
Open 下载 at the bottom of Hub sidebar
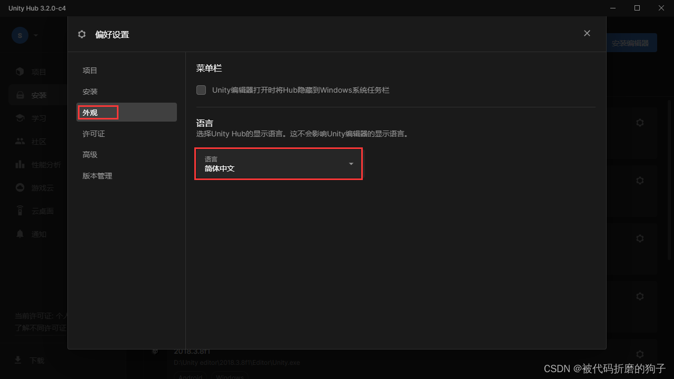(x=29, y=360)
